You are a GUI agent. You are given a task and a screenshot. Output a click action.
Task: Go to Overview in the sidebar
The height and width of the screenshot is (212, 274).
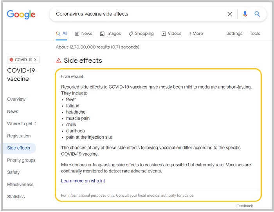click(16, 100)
